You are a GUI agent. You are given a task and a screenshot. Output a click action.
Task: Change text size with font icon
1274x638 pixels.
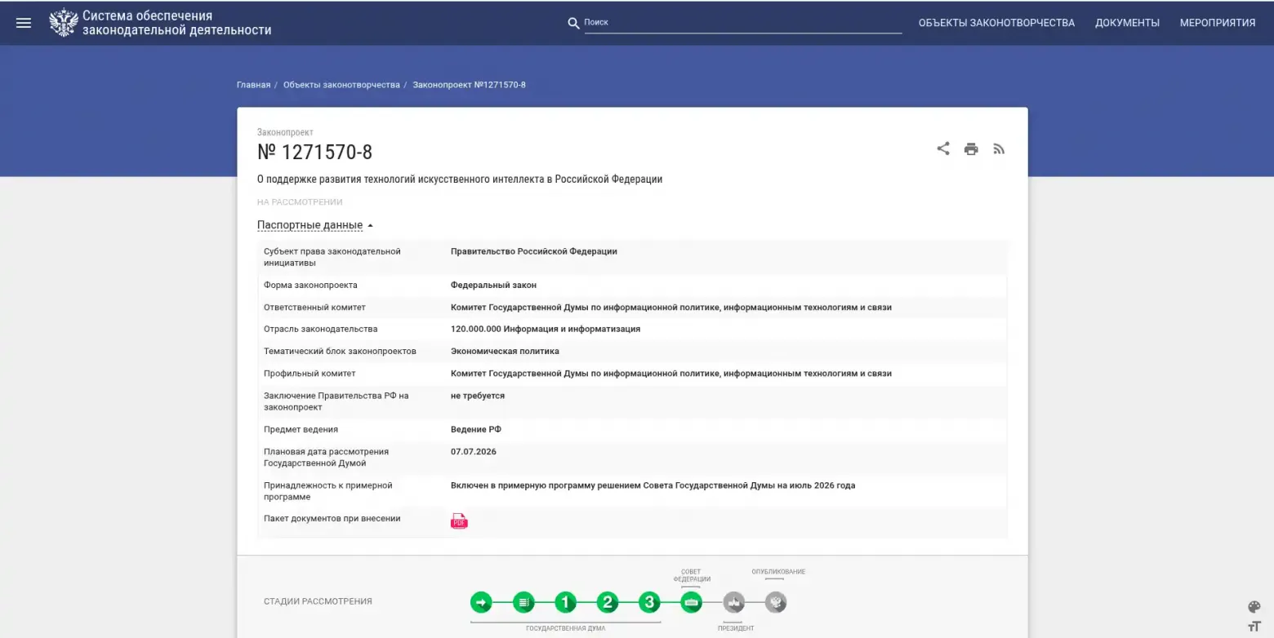click(1254, 626)
